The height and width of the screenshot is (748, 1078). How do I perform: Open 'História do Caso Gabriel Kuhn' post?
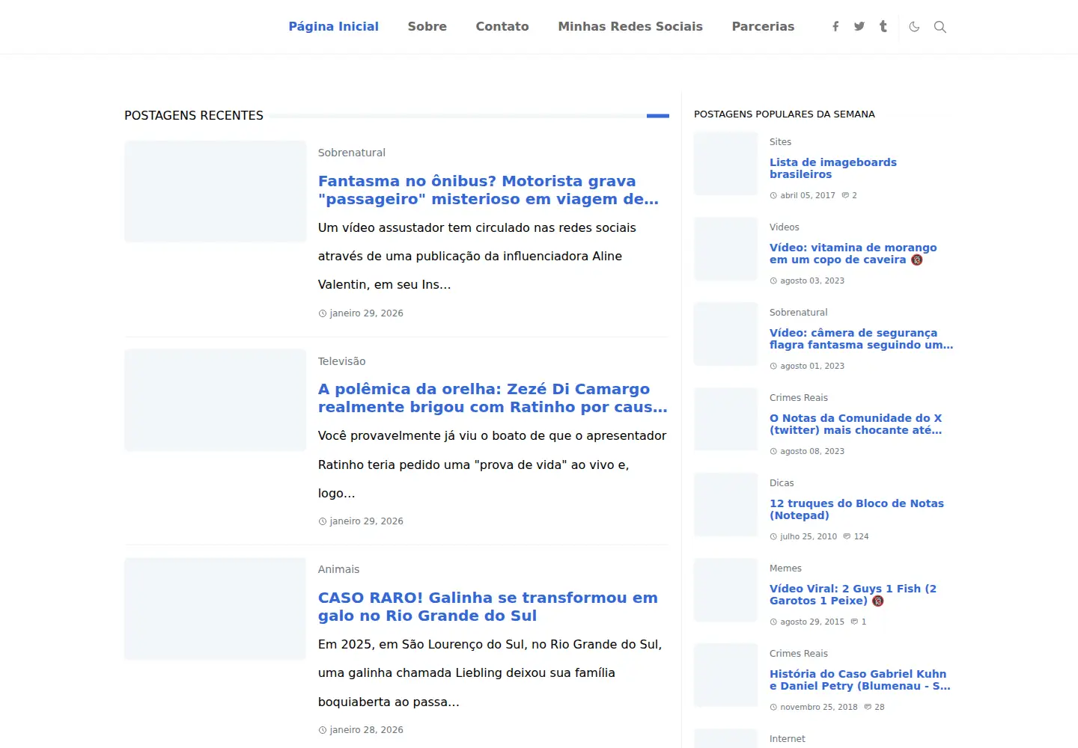pyautogui.click(x=860, y=680)
